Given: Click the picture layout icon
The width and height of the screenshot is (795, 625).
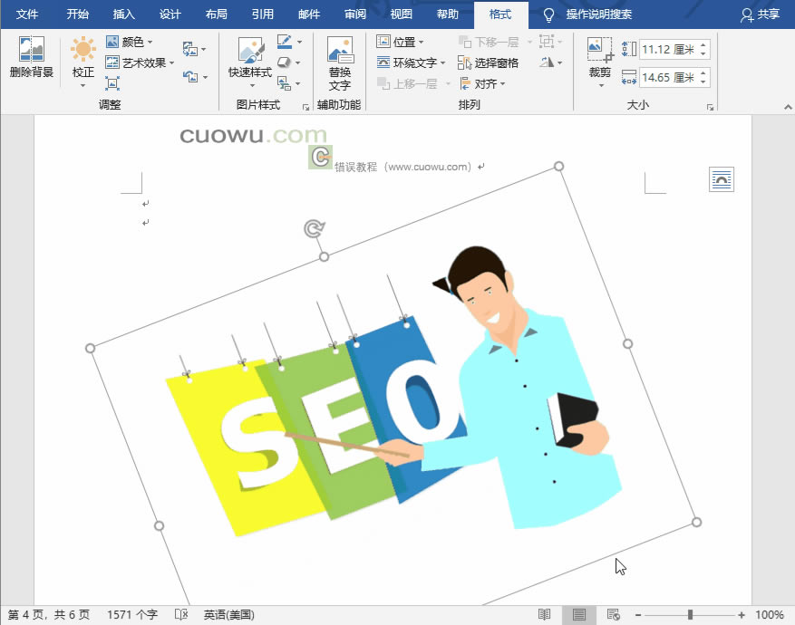Looking at the screenshot, I should (x=285, y=83).
